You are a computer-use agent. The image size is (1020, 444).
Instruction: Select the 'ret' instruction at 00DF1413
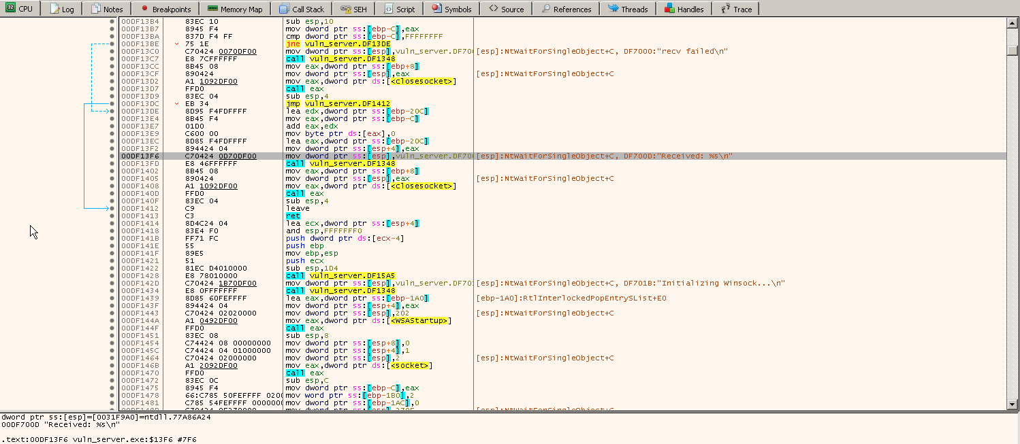(291, 216)
